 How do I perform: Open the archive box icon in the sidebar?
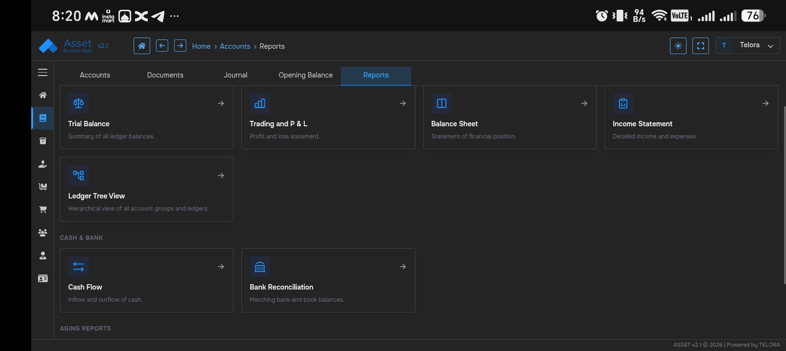[x=43, y=141]
